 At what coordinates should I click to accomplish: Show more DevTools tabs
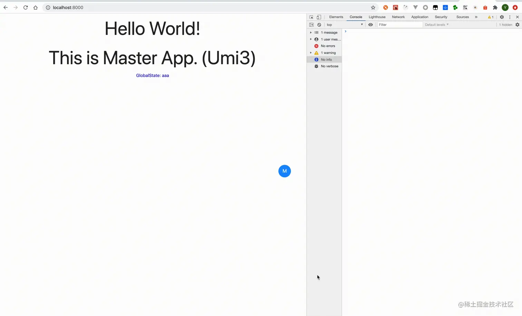(476, 17)
